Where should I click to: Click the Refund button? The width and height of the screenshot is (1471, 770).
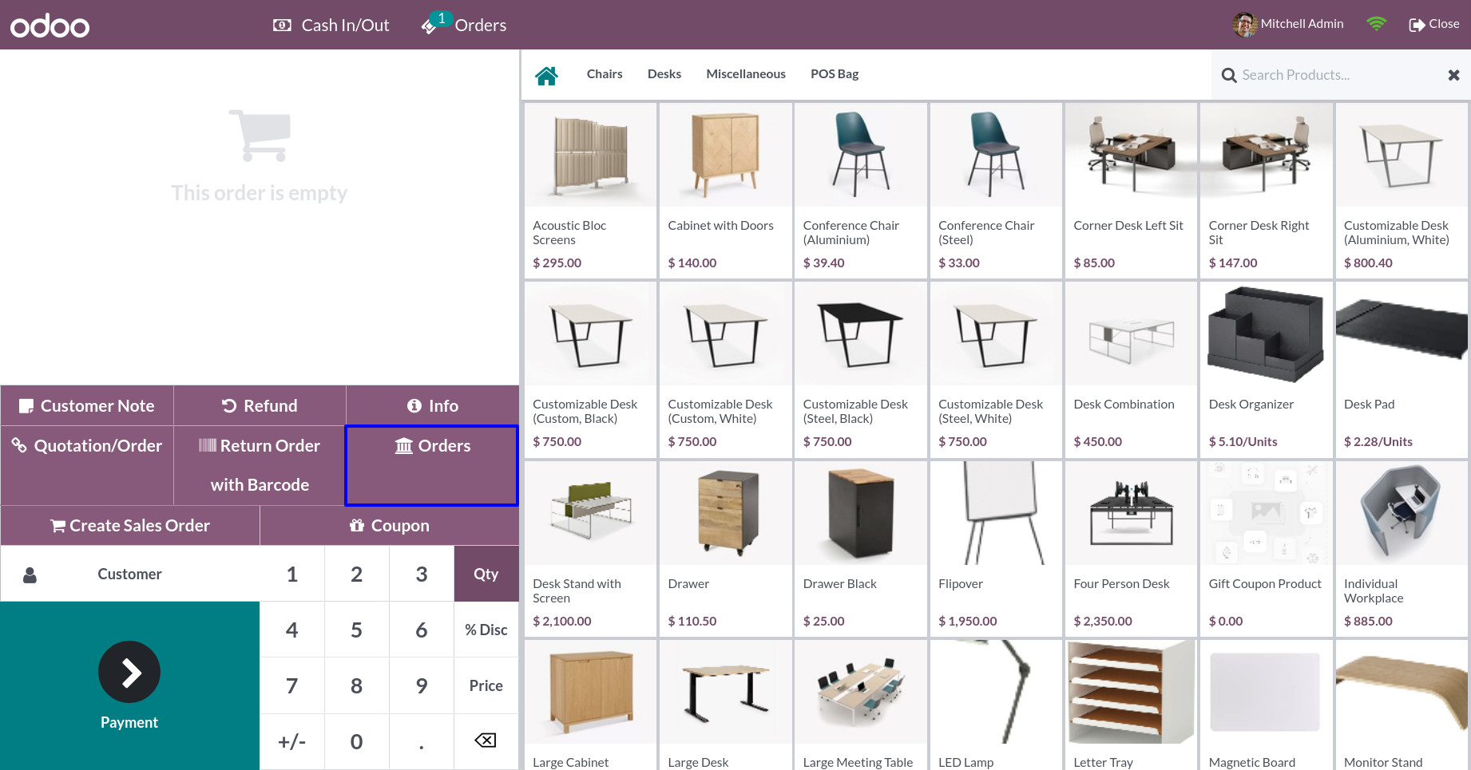260,406
